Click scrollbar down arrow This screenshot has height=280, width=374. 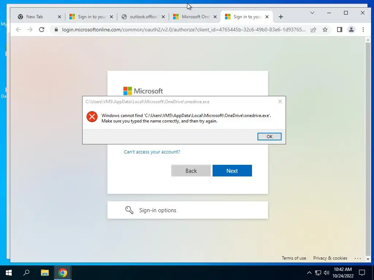(x=368, y=259)
